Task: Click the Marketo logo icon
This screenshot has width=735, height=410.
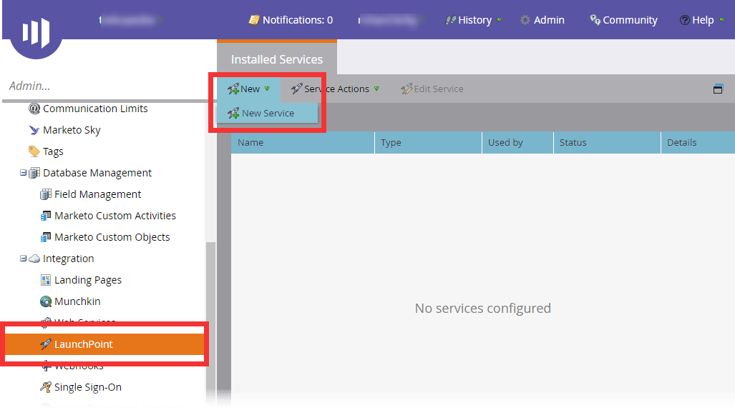Action: pos(36,32)
